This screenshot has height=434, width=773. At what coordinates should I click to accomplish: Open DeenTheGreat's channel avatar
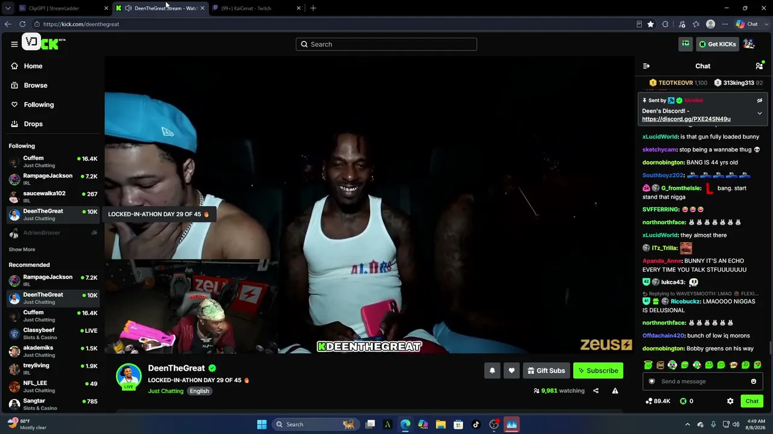129,376
